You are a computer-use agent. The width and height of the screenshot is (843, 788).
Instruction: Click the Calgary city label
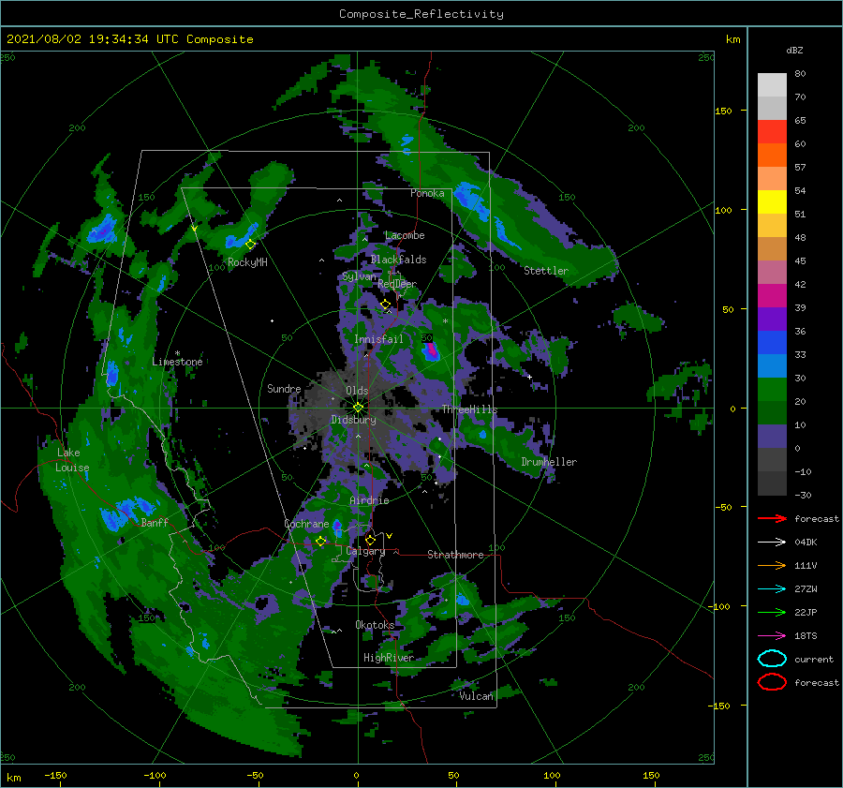point(365,551)
